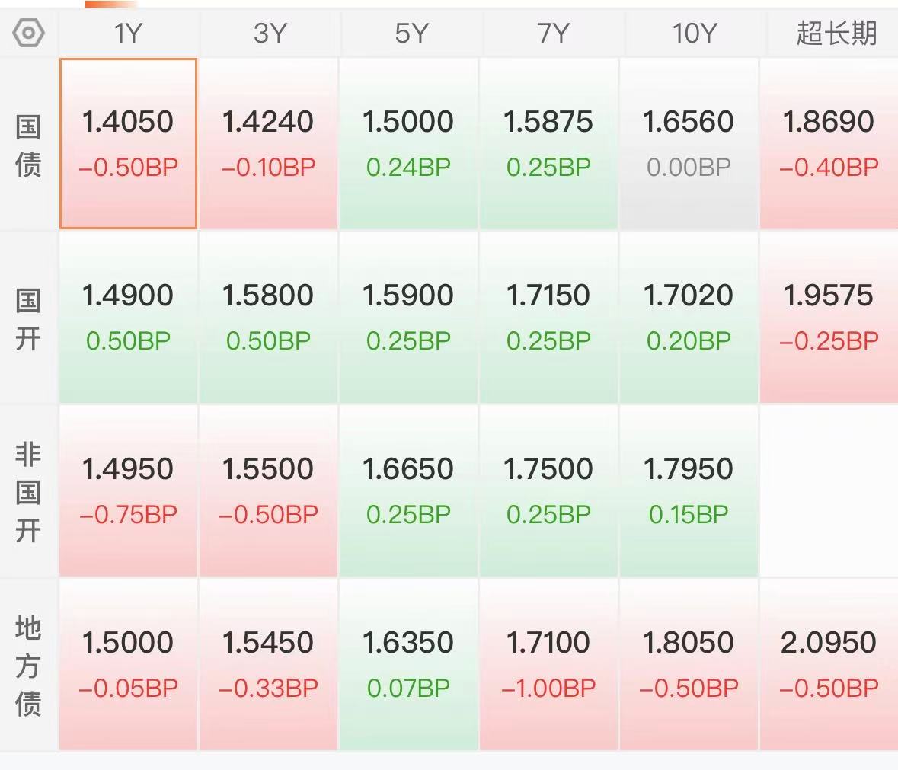The image size is (898, 770).
Task: Open the highlighted 国债 1Y cell 1.4050
Action: coord(128,143)
